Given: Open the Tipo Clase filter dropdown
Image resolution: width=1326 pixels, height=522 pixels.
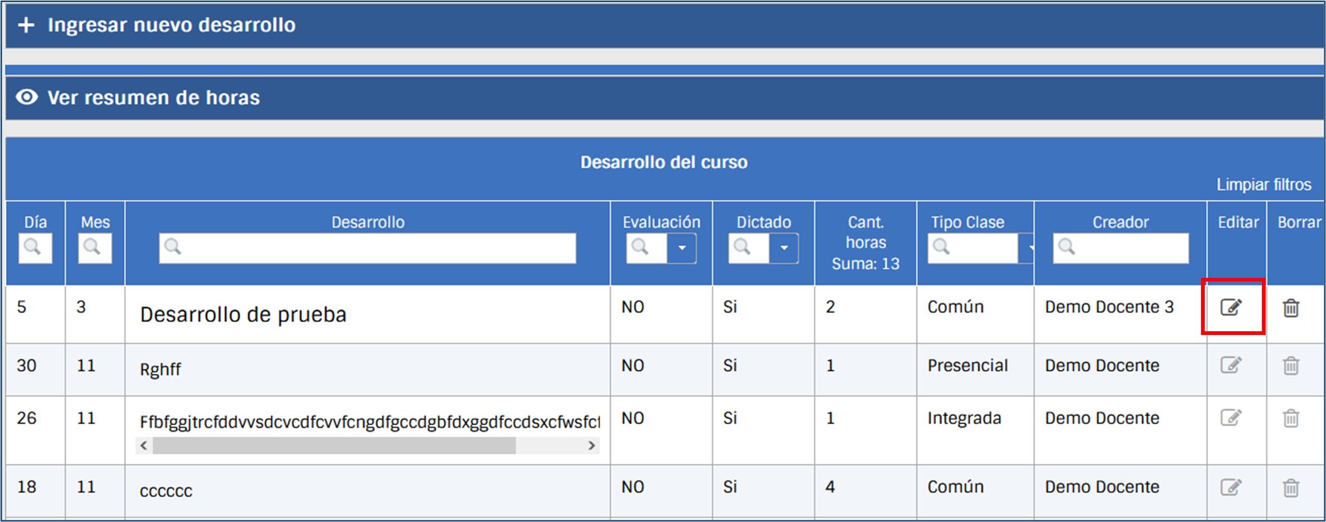Looking at the screenshot, I should click(x=1026, y=248).
